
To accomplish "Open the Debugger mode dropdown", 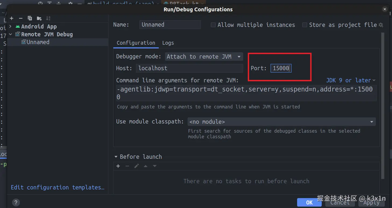I will 204,57.
